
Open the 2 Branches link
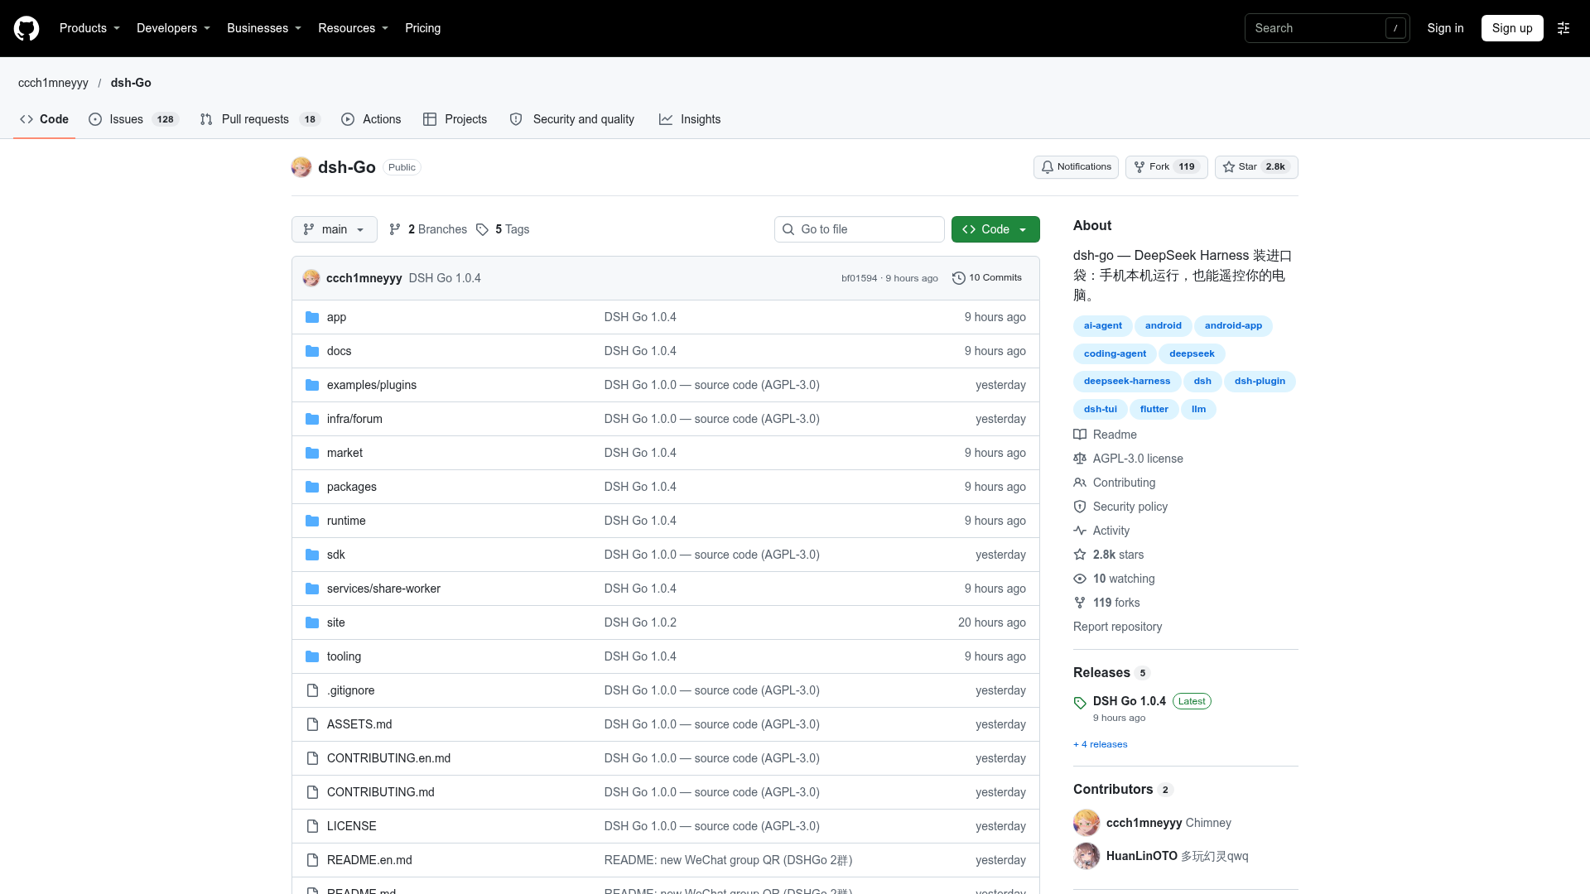pyautogui.click(x=428, y=229)
